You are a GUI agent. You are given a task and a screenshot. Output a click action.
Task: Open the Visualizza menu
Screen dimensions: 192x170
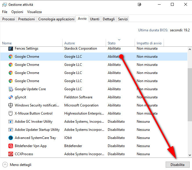[x=34, y=12]
